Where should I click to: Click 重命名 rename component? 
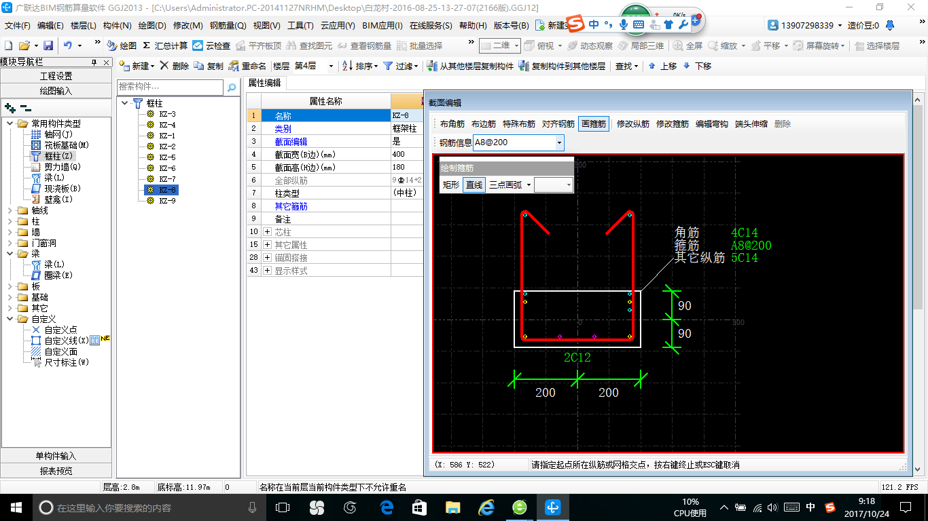[x=248, y=66]
